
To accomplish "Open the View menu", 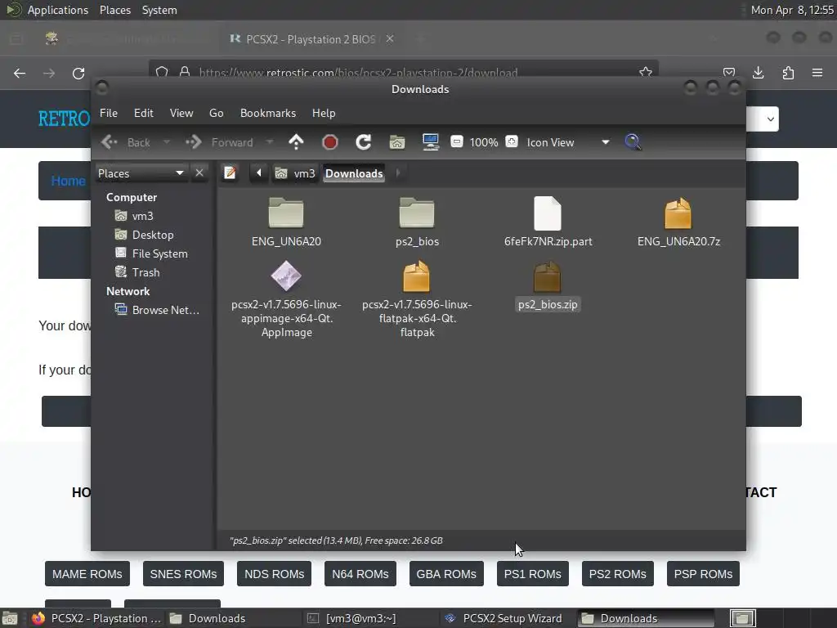I will [181, 113].
